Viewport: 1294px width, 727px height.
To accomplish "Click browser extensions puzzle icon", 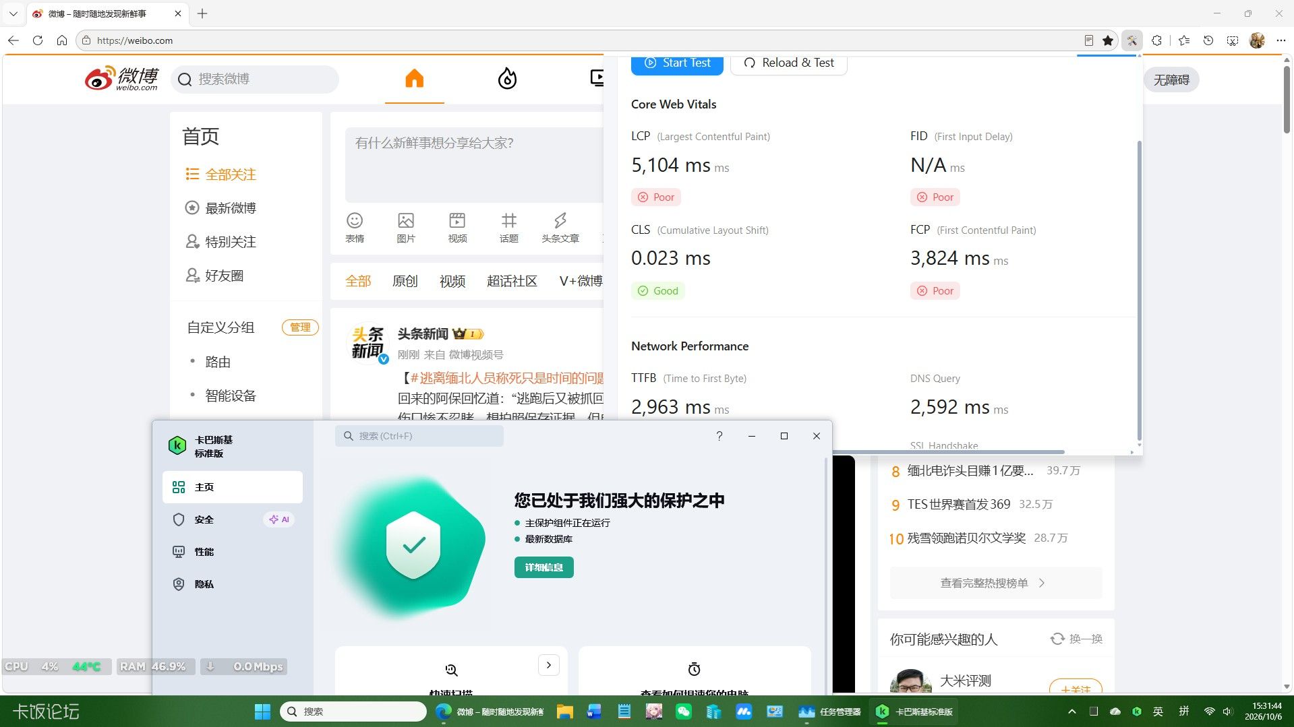I will point(1157,40).
